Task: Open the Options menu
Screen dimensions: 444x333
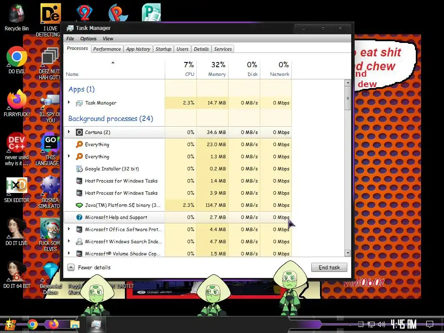Action: [x=88, y=39]
